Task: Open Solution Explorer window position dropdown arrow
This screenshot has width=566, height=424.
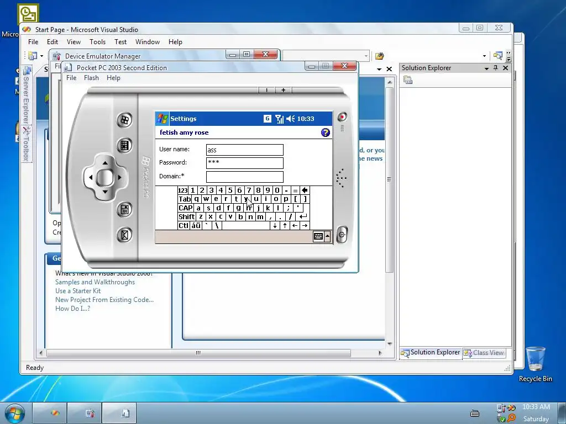Action: click(486, 68)
